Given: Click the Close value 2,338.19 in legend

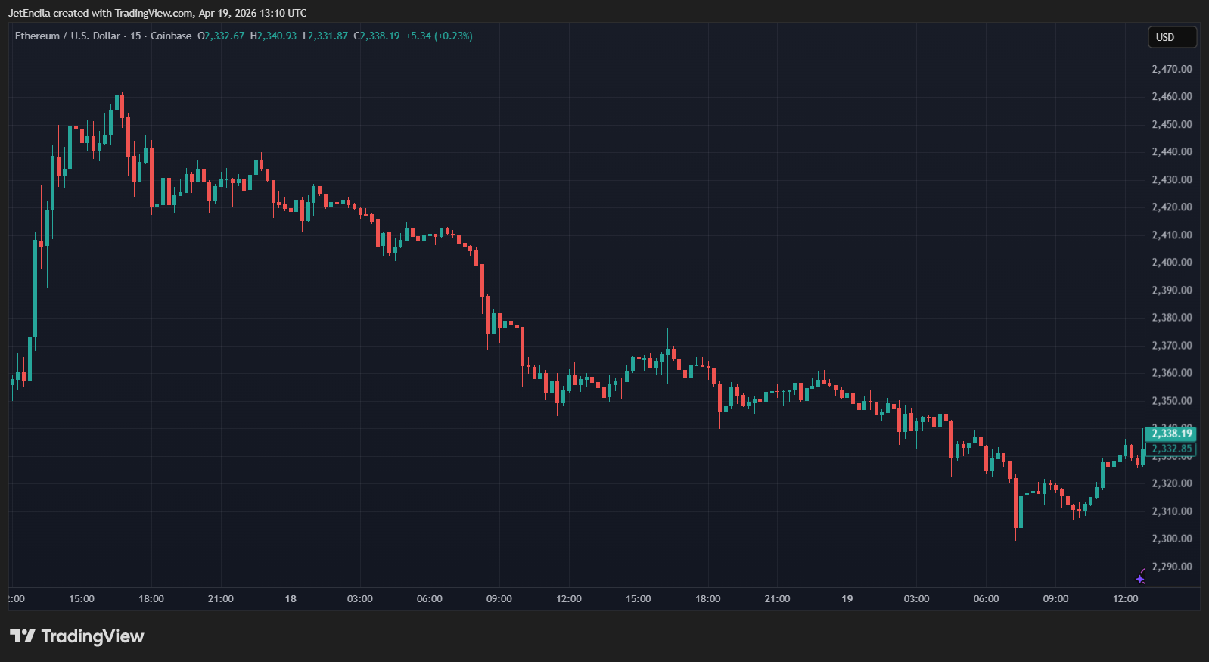Looking at the screenshot, I should click(x=379, y=36).
